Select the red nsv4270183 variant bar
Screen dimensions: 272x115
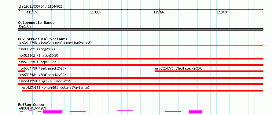click(143, 91)
